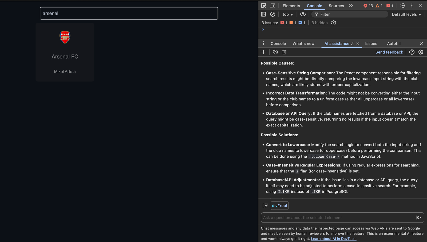Create a live expression with eye icon
The image size is (427, 242).
303,14
